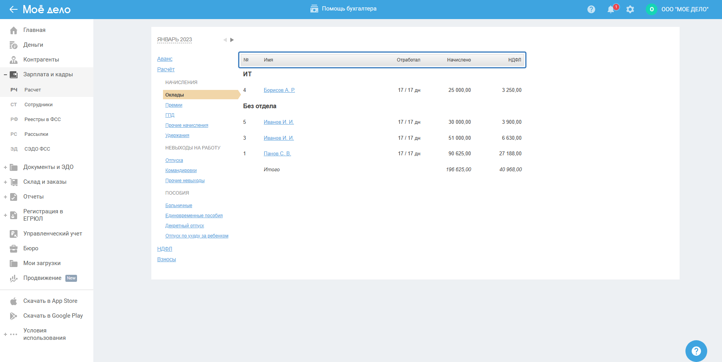Open Деньги section icon in sidebar
722x362 pixels.
[14, 45]
